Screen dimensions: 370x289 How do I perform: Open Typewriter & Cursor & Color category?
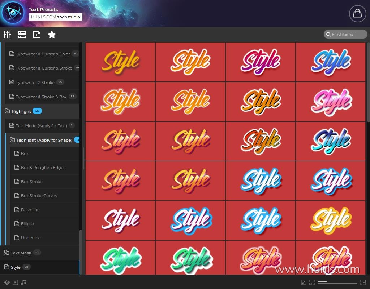[43, 54]
